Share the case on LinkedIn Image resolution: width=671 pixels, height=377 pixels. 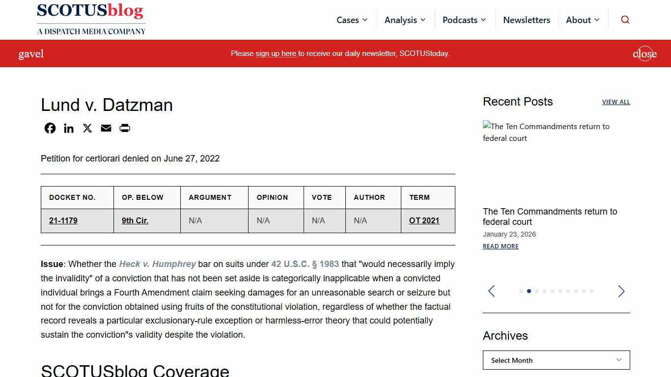point(69,128)
